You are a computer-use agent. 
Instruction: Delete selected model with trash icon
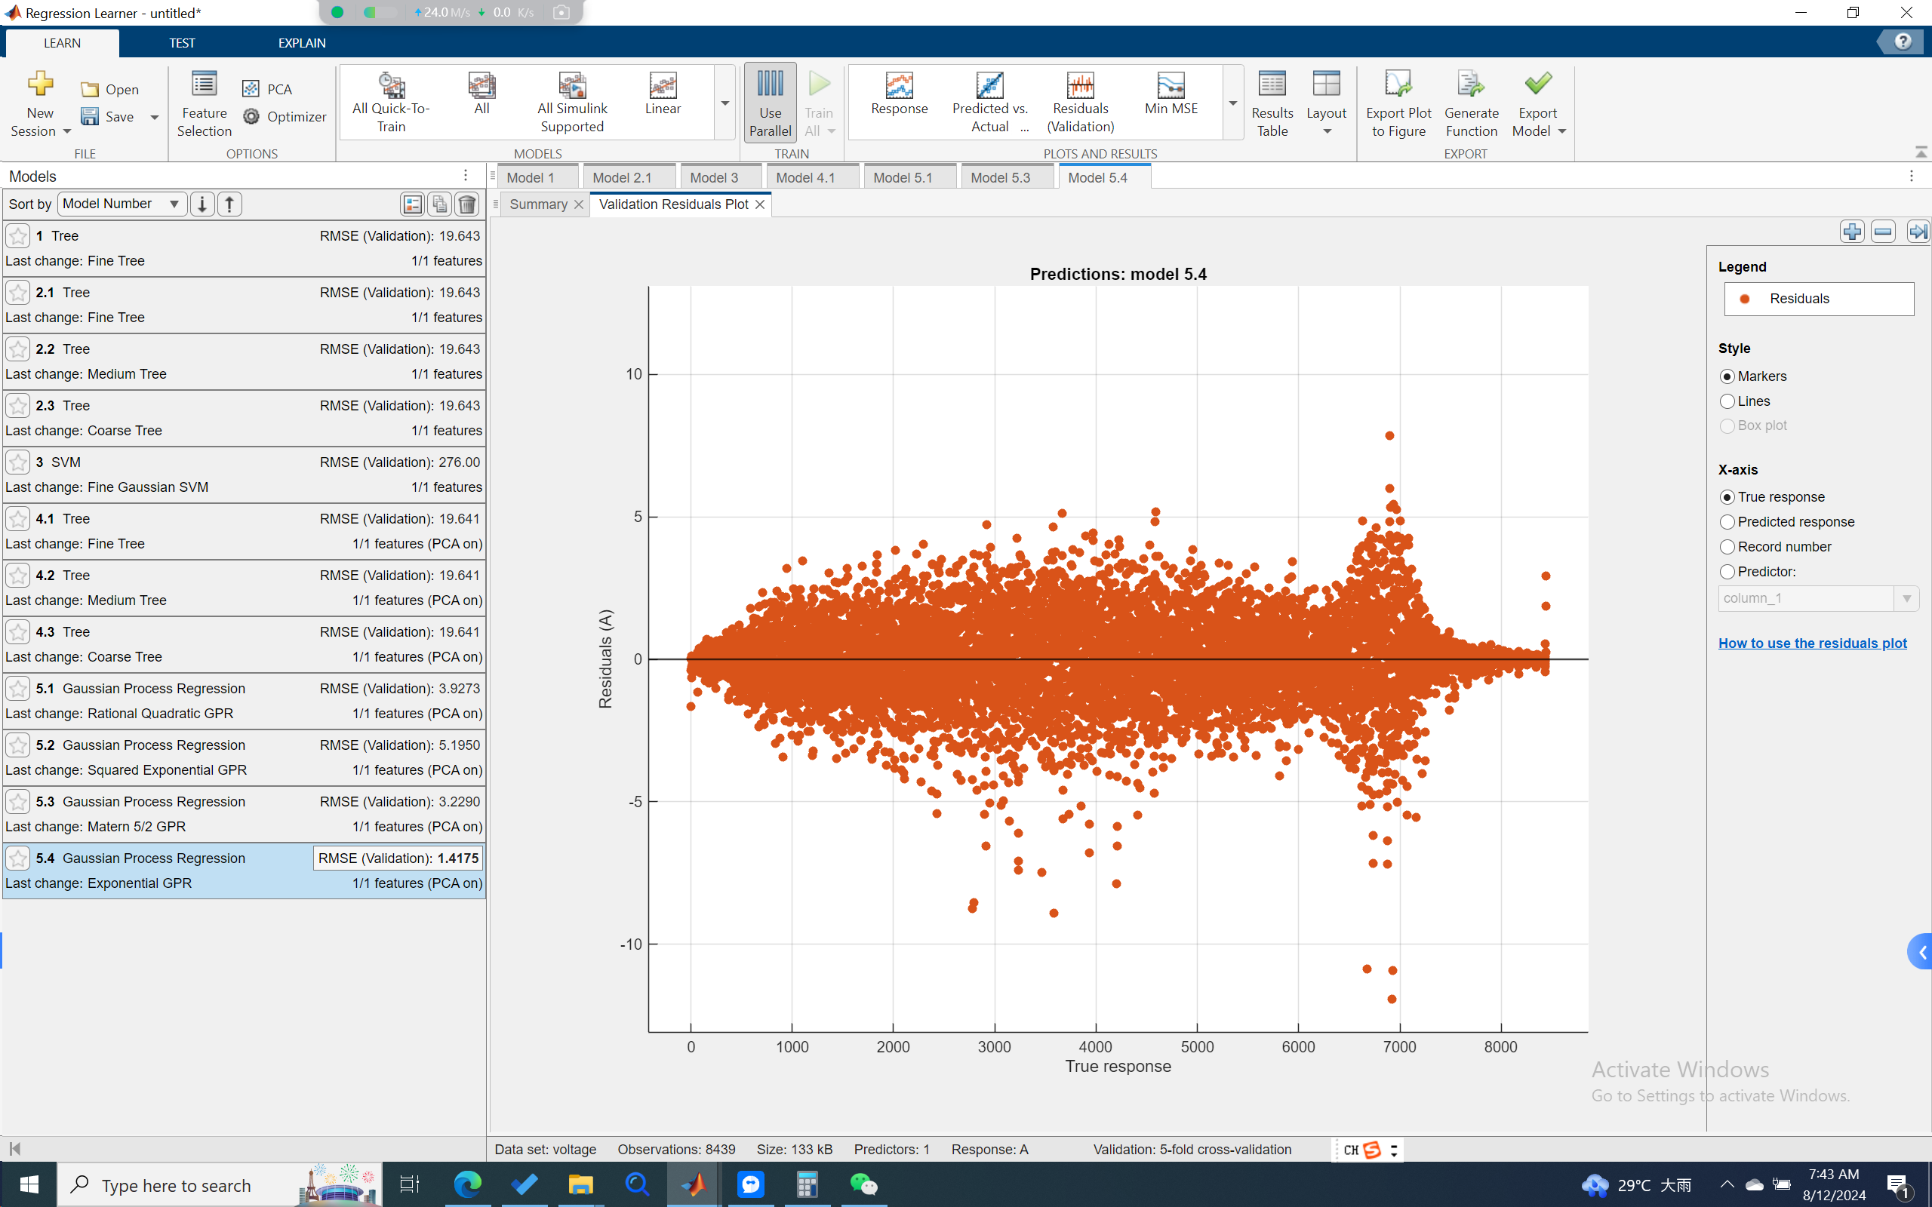click(467, 204)
